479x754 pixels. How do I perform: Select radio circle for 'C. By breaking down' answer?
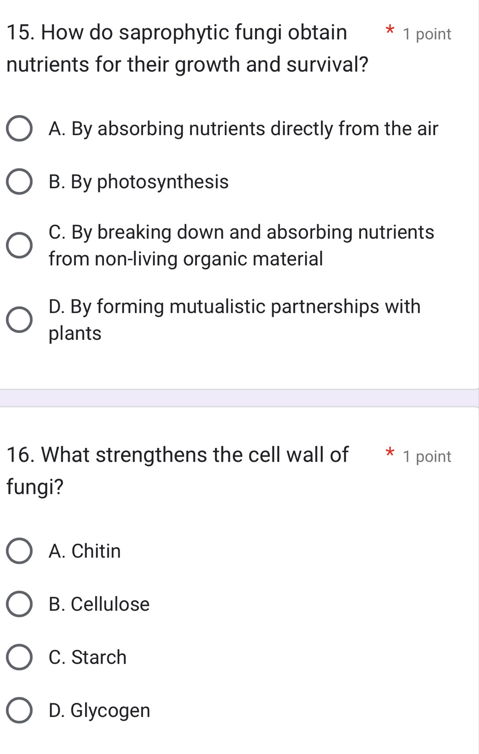click(x=19, y=245)
